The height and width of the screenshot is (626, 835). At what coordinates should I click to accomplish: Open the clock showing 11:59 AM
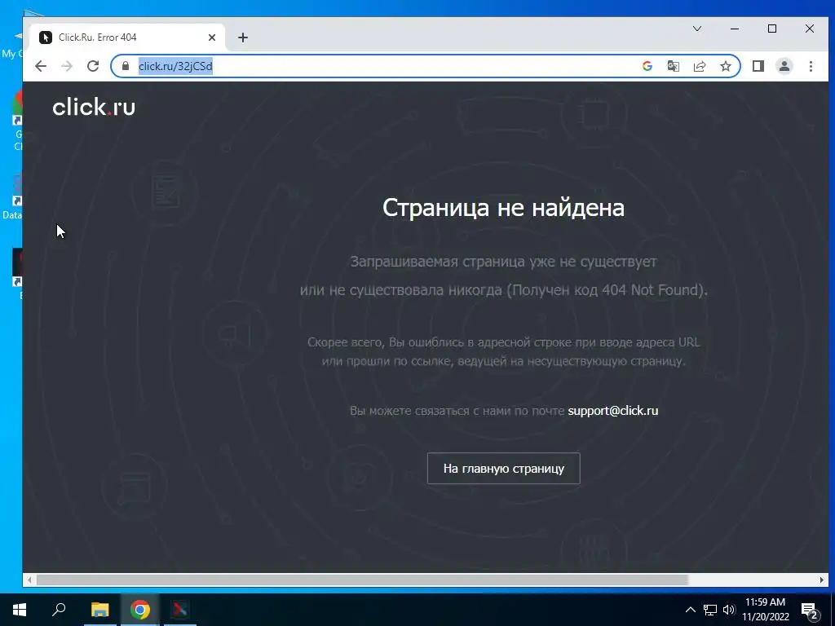coord(765,610)
